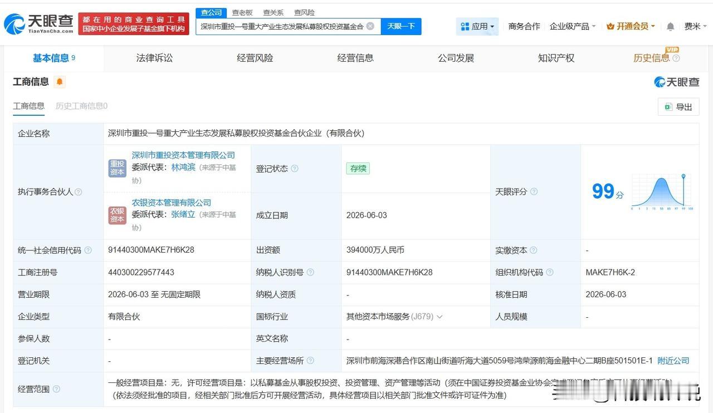Click the help icon next to 经营范围
The image size is (713, 413).
[x=56, y=389]
